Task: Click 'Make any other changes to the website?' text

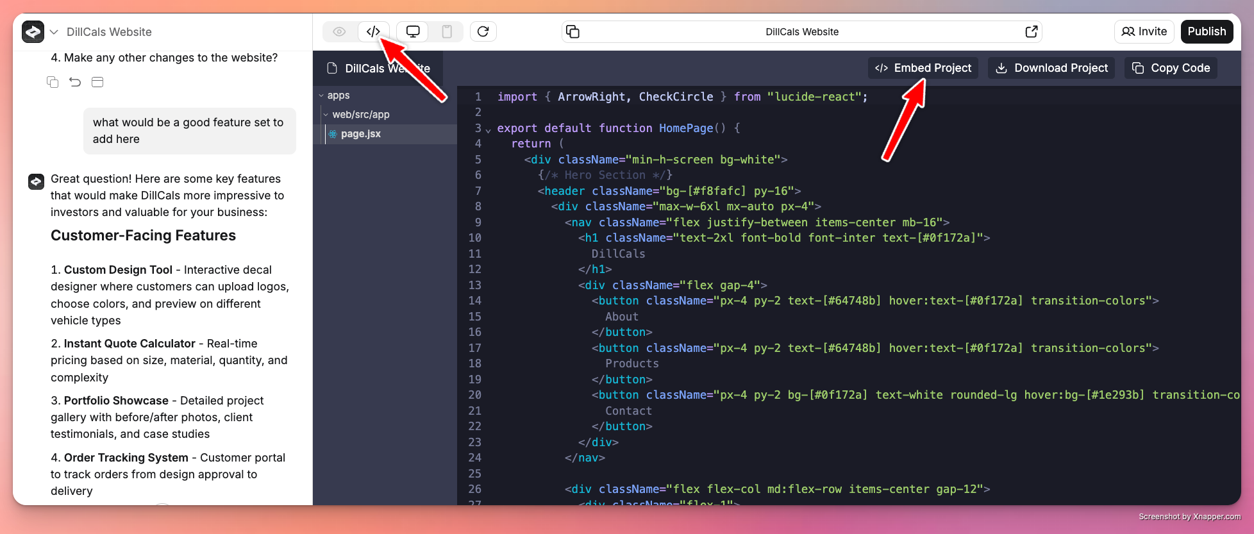Action: [x=171, y=58]
